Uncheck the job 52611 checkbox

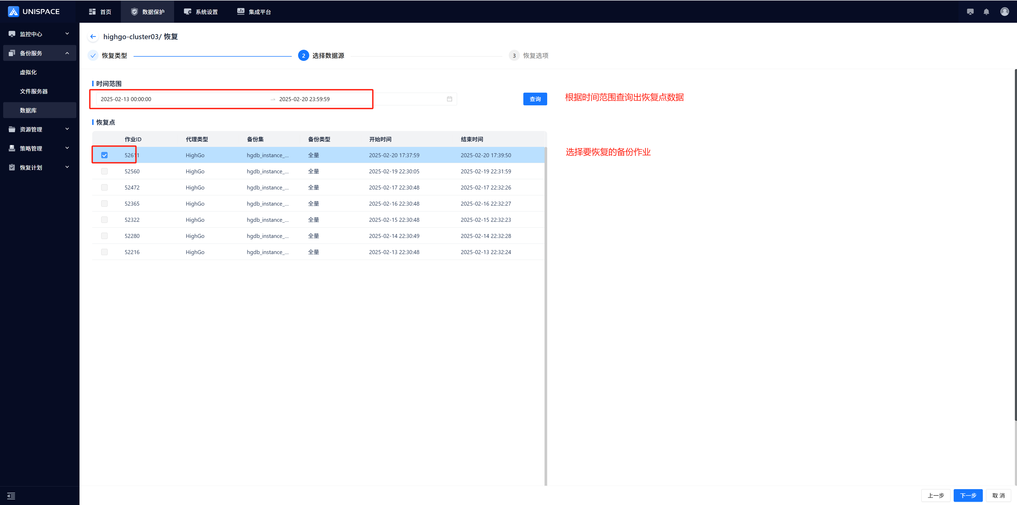click(x=104, y=155)
